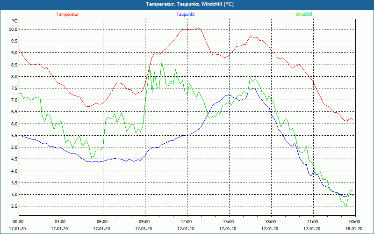Click the 8,5 y-axis value

14,65
